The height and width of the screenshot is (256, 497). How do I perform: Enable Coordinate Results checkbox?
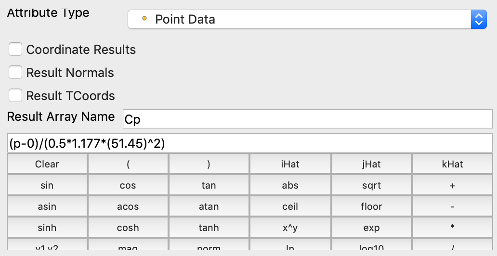(16, 50)
